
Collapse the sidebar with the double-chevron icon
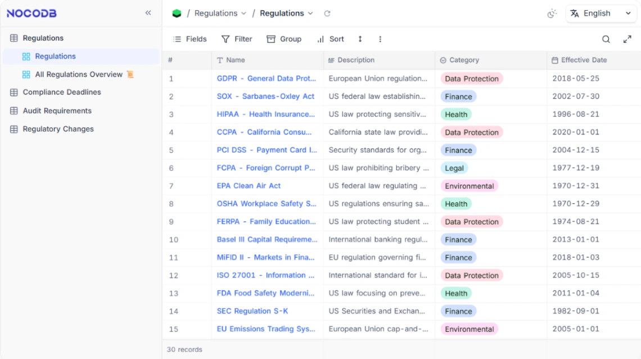(x=148, y=12)
